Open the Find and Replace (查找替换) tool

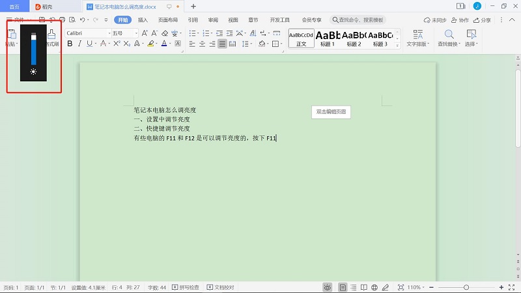[x=449, y=38]
